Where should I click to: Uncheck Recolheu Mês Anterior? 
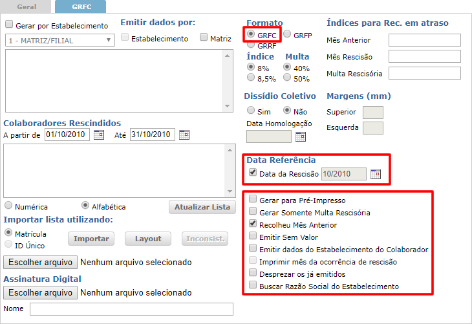(253, 224)
